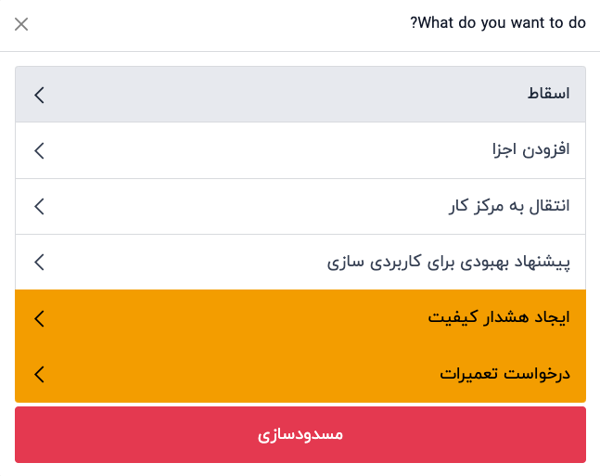Choose the افزودن اجزا label text
The width and height of the screenshot is (600, 476).
530,150
